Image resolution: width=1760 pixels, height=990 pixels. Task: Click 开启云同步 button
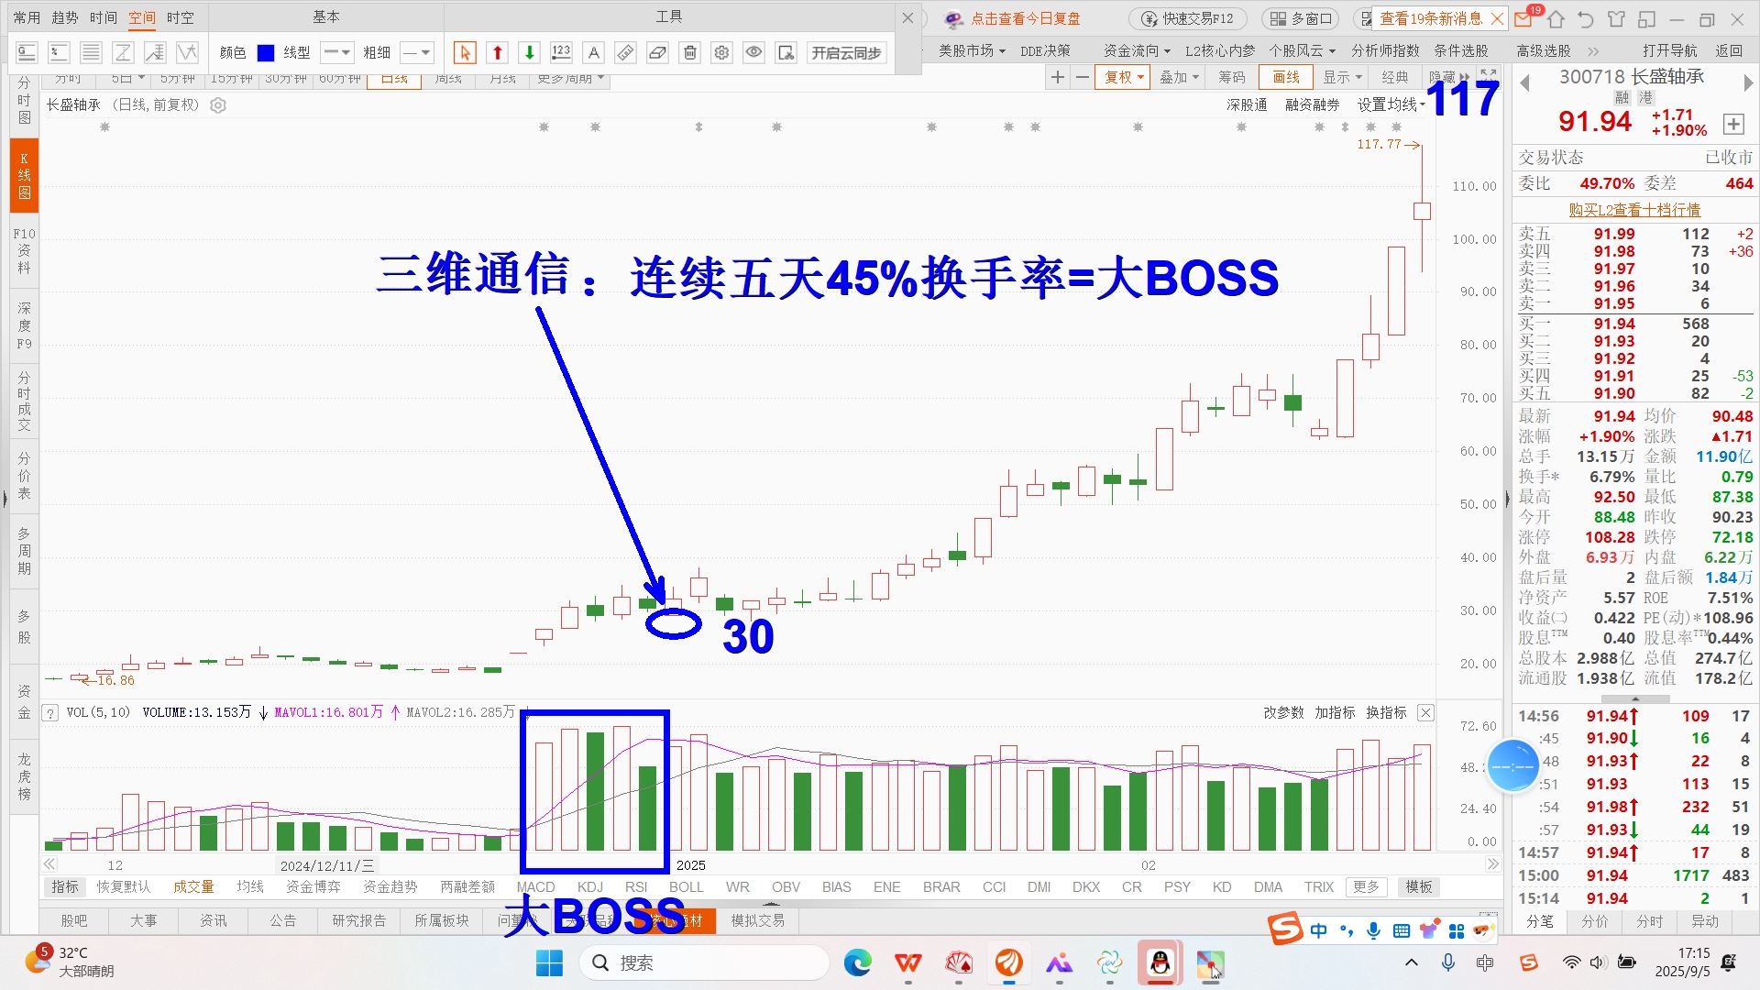pos(846,53)
